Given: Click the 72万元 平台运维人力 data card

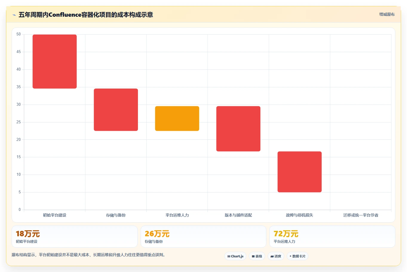Looking at the screenshot, I should pyautogui.click(x=332, y=237).
